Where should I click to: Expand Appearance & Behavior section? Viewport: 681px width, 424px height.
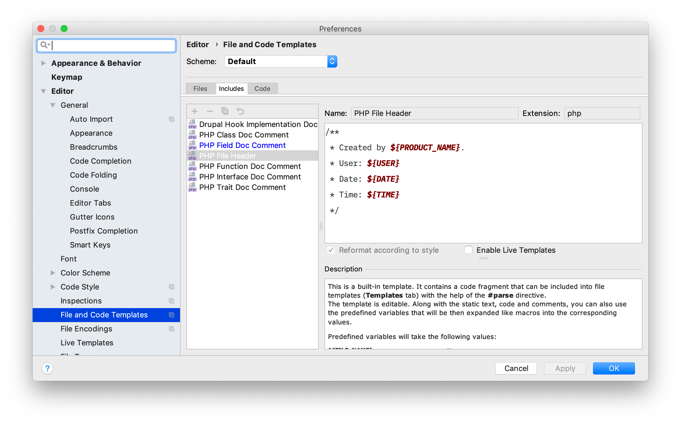pos(43,63)
